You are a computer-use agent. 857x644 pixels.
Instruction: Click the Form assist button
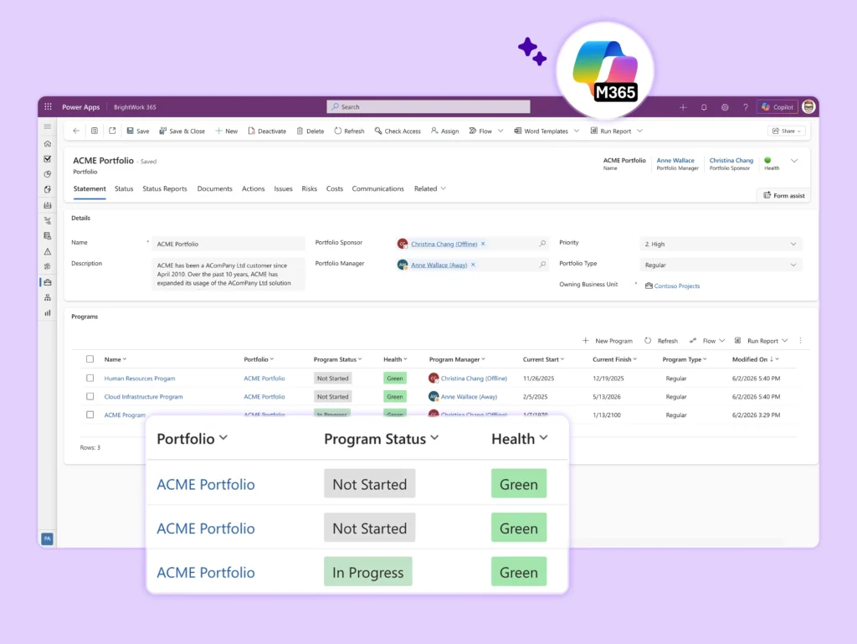pyautogui.click(x=783, y=196)
